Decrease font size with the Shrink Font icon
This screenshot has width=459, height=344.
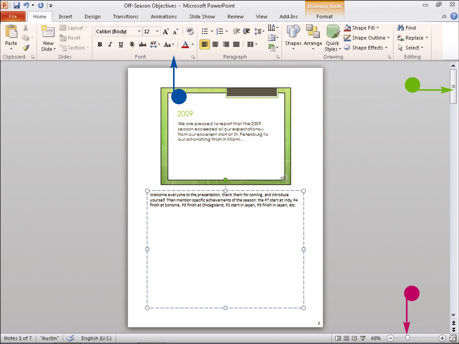tap(175, 32)
